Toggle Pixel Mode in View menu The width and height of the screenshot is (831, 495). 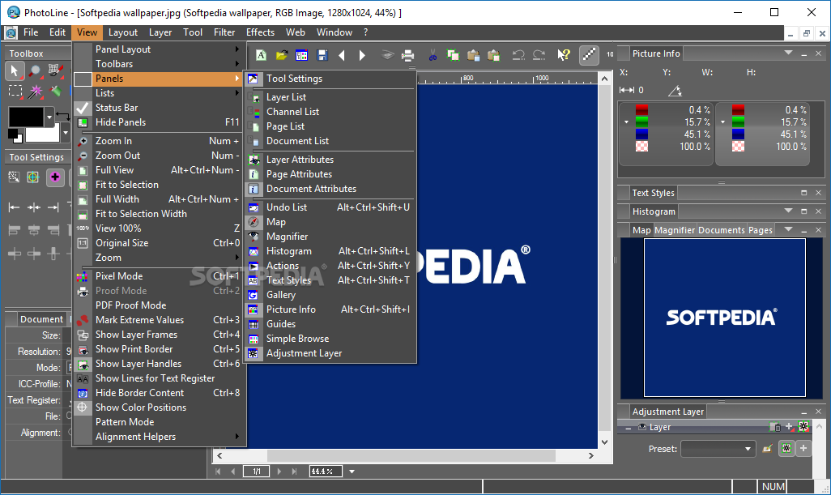[x=159, y=276]
